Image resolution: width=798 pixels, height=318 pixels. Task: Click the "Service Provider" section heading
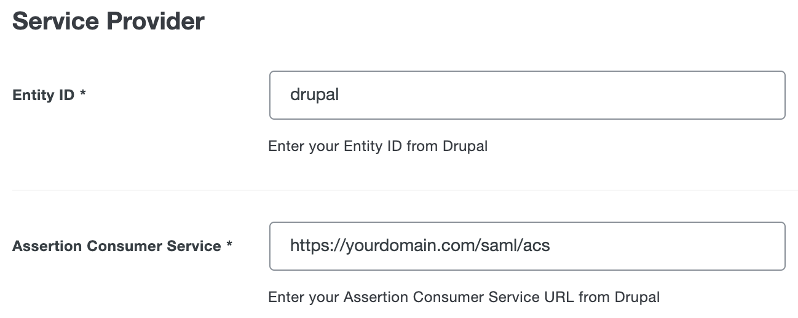click(x=108, y=21)
